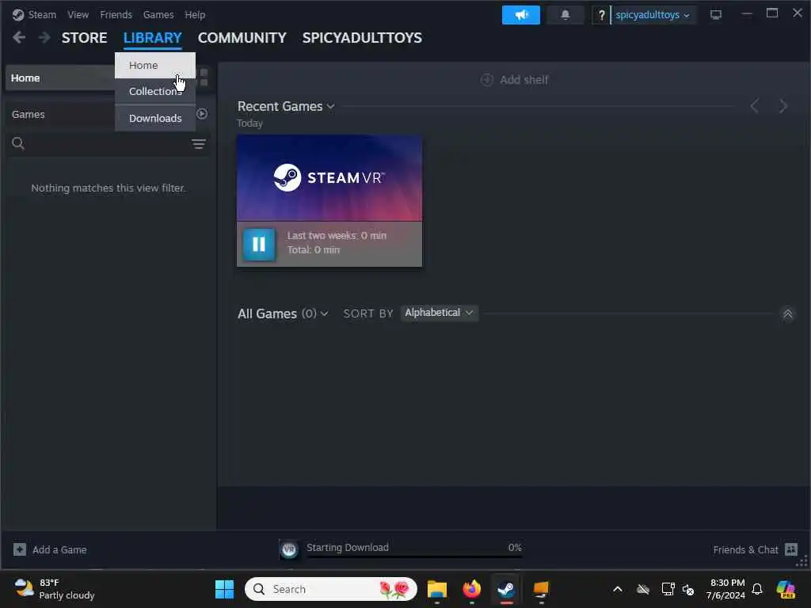Open the Alphabetical sort dropdown
This screenshot has width=811, height=608.
click(x=439, y=313)
